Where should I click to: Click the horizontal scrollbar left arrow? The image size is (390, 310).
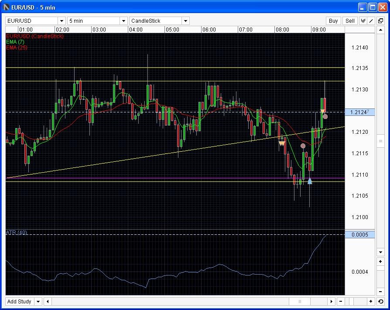(x=48, y=302)
